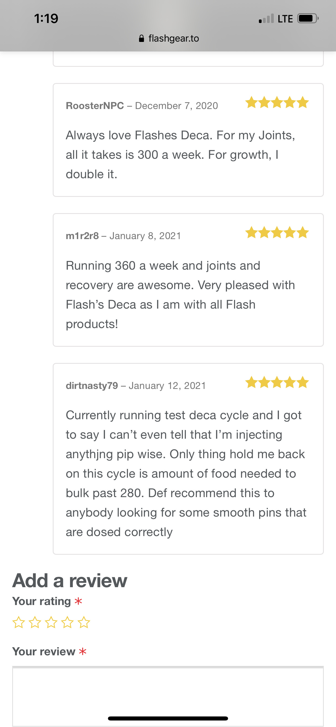Tap the home indicator bar at bottom
Image resolution: width=336 pixels, height=727 pixels.
pyautogui.click(x=168, y=718)
